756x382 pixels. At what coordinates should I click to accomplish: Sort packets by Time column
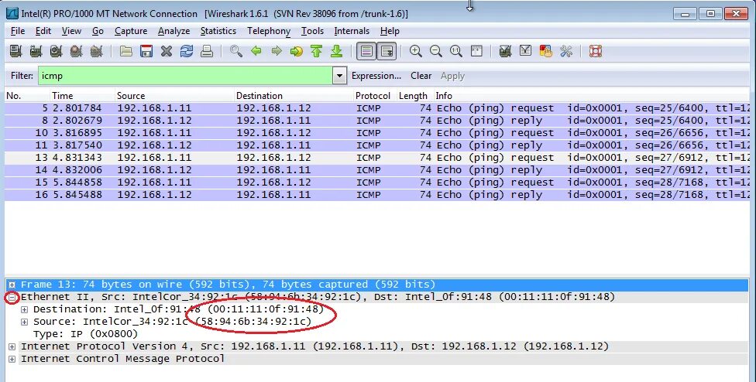point(82,96)
